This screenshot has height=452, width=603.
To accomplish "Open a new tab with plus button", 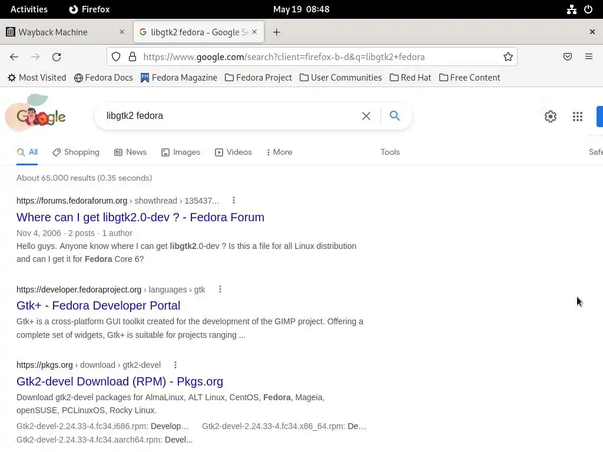I will 277,32.
